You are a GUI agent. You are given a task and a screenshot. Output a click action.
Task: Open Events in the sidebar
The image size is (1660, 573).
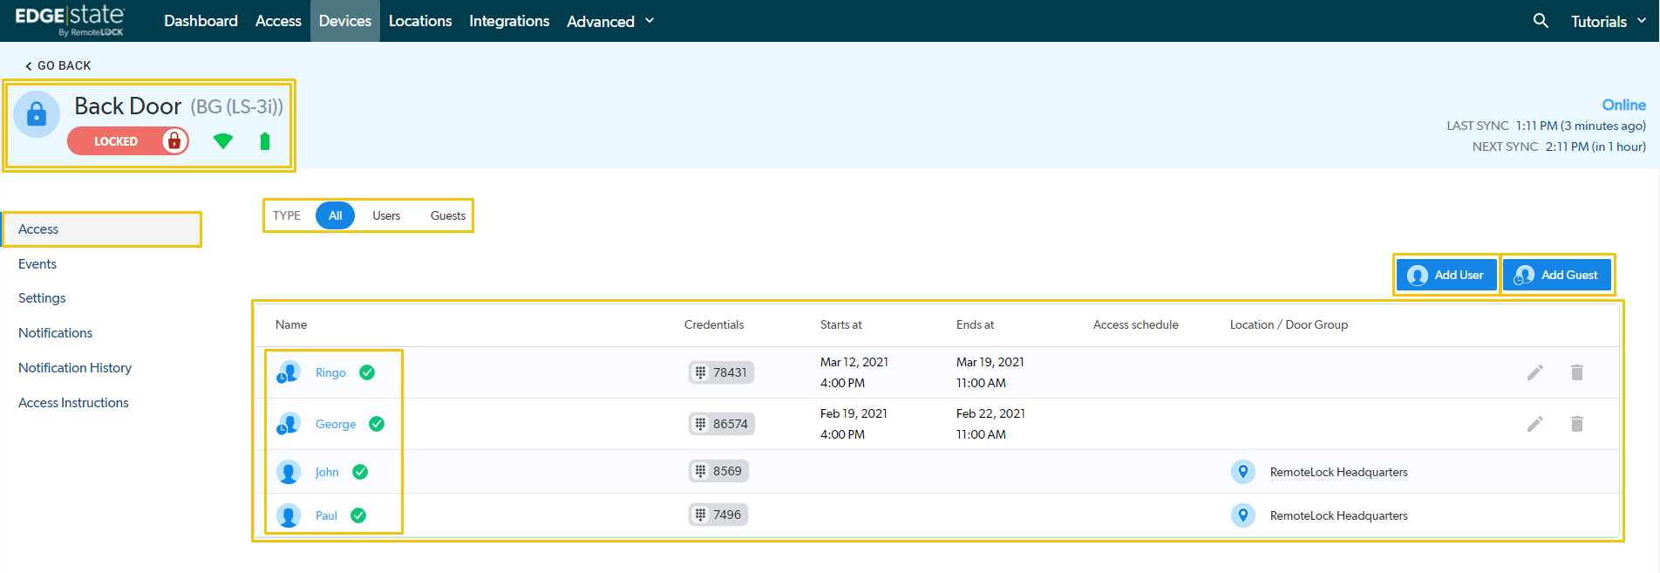point(37,264)
